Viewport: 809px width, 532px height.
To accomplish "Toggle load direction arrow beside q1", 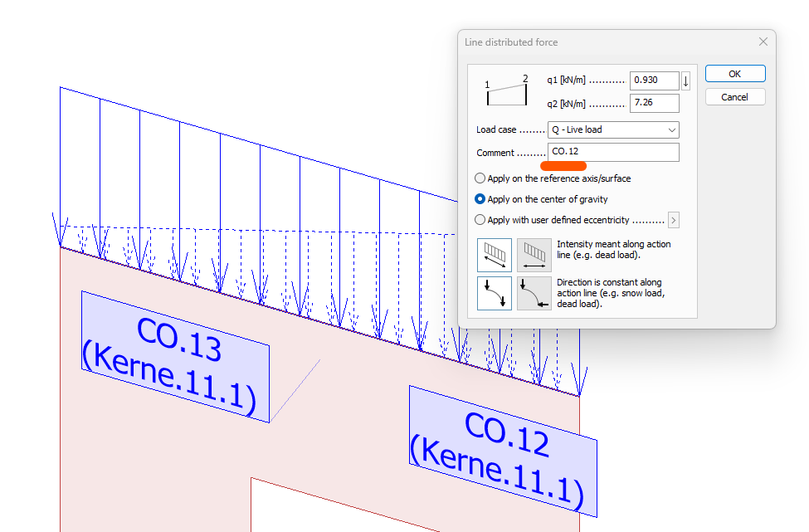I will click(685, 81).
